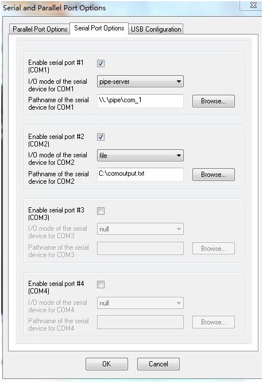Close the Serial and Parallel Port Options dialog
263x383 pixels.
(253, 5)
